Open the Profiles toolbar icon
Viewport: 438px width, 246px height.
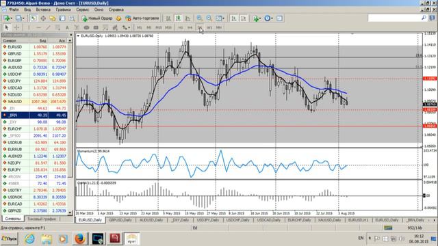18,18
